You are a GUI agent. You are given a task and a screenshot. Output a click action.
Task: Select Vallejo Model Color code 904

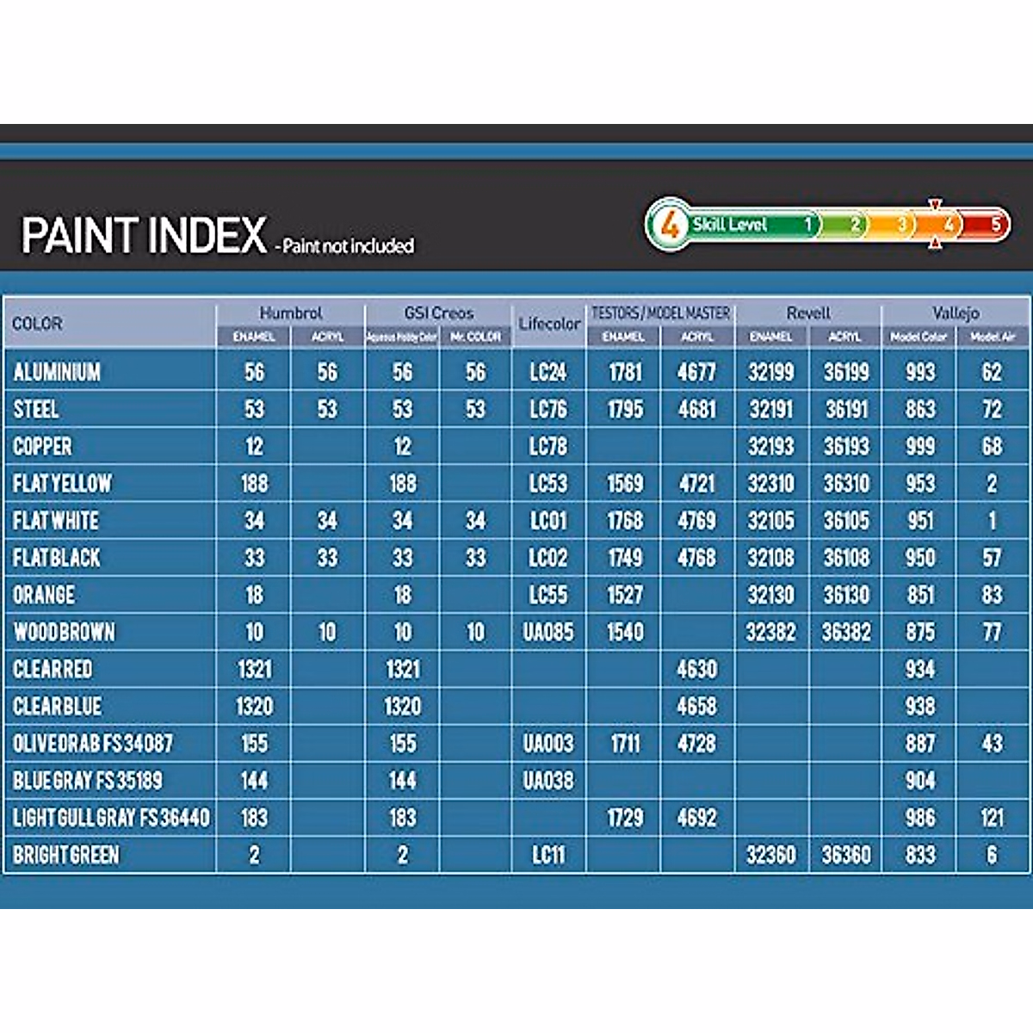pyautogui.click(x=919, y=781)
